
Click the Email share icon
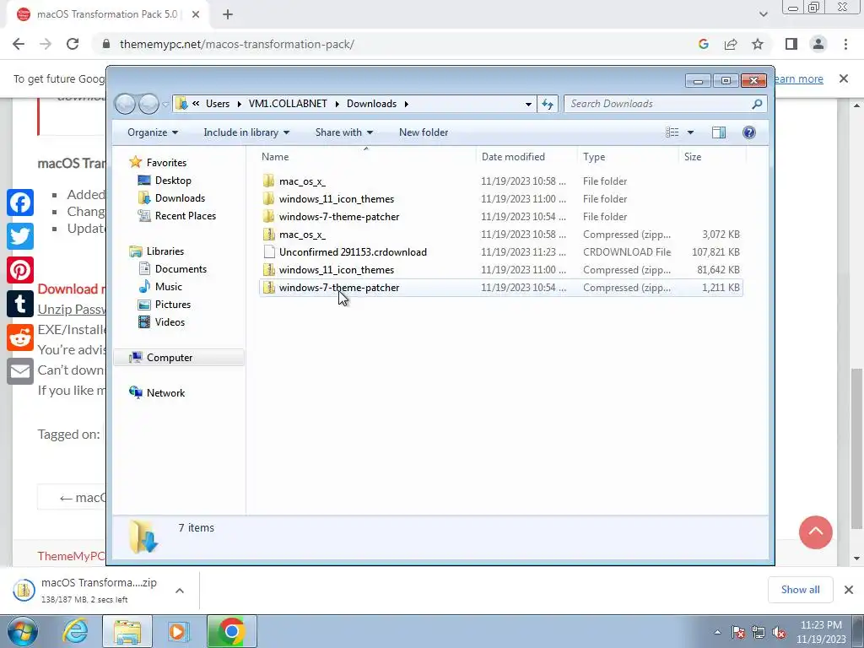(x=20, y=371)
